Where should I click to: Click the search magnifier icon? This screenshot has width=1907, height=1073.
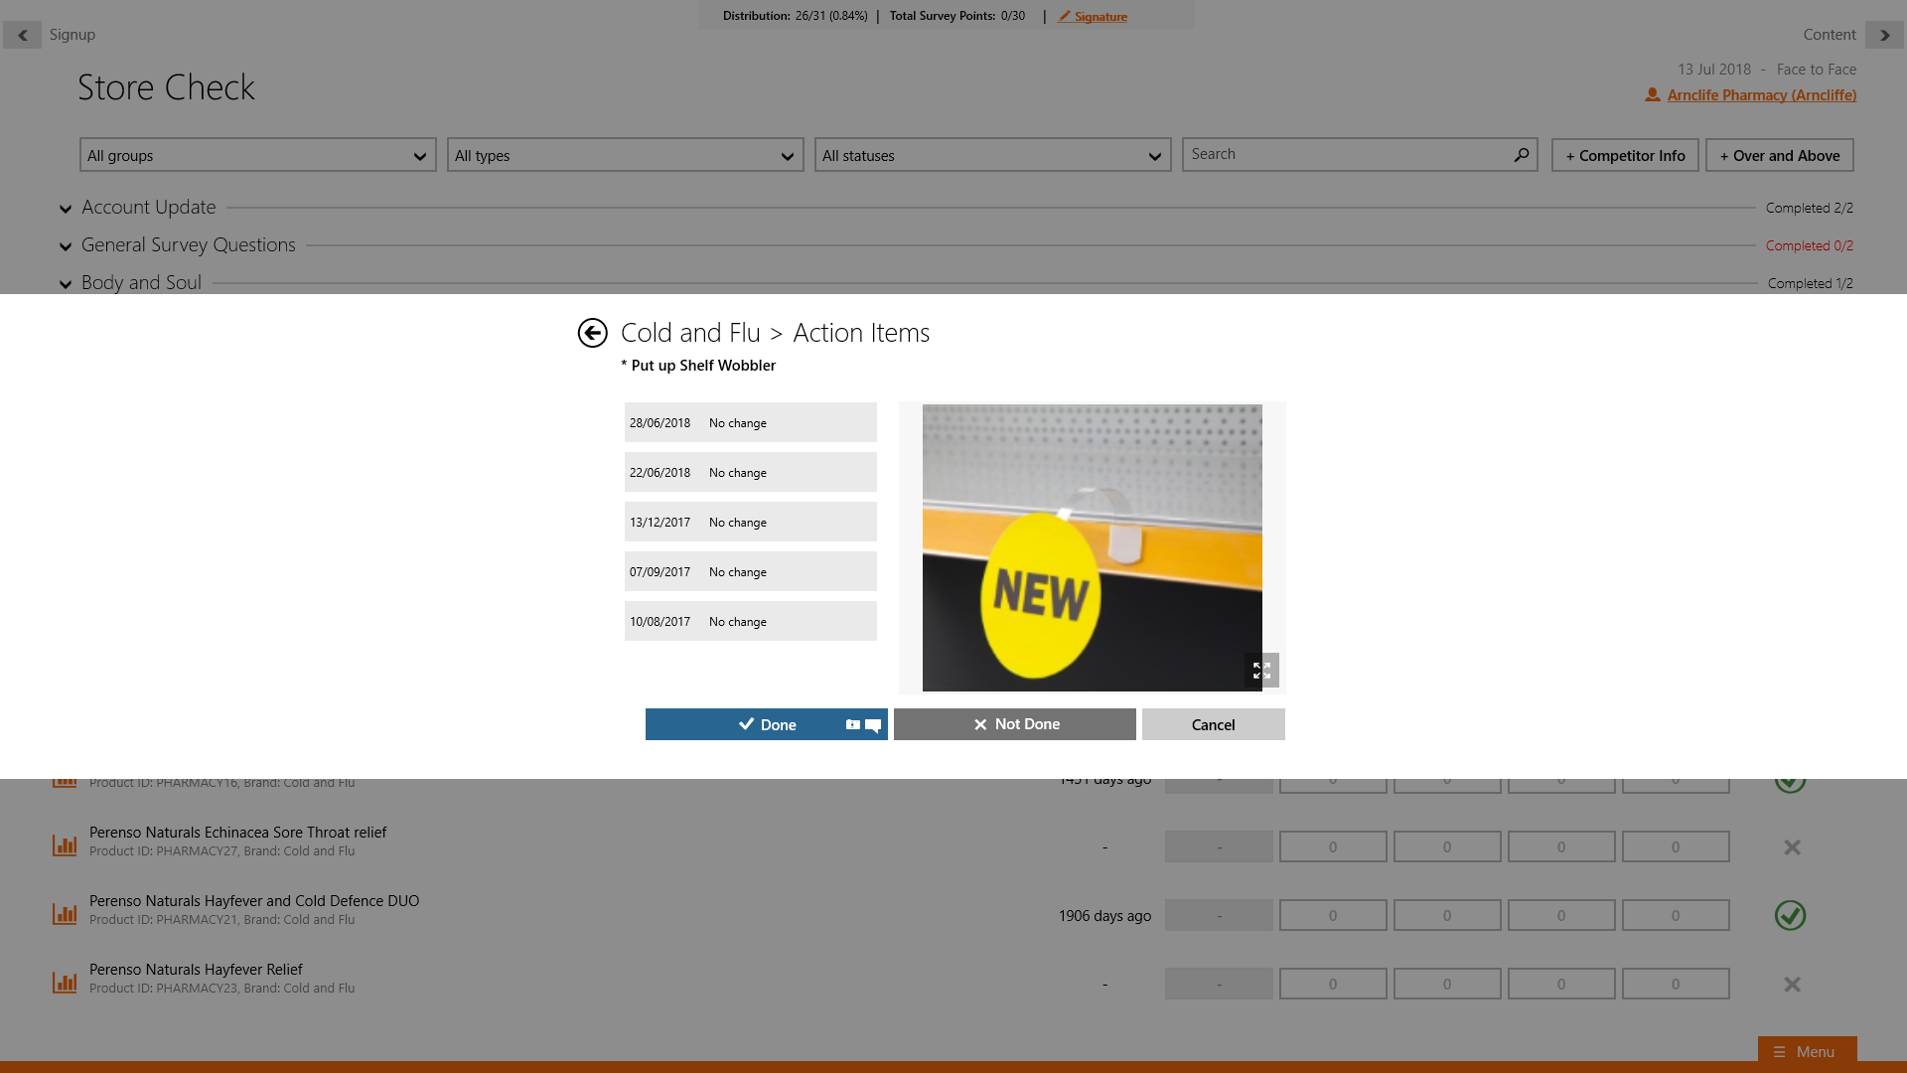1521,155
